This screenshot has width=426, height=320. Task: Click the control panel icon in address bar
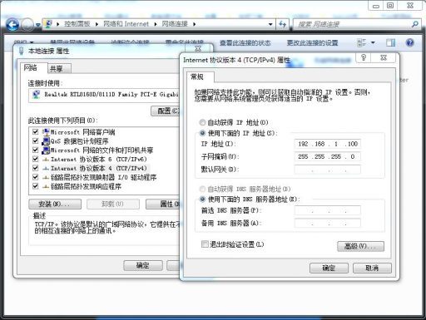pos(48,24)
